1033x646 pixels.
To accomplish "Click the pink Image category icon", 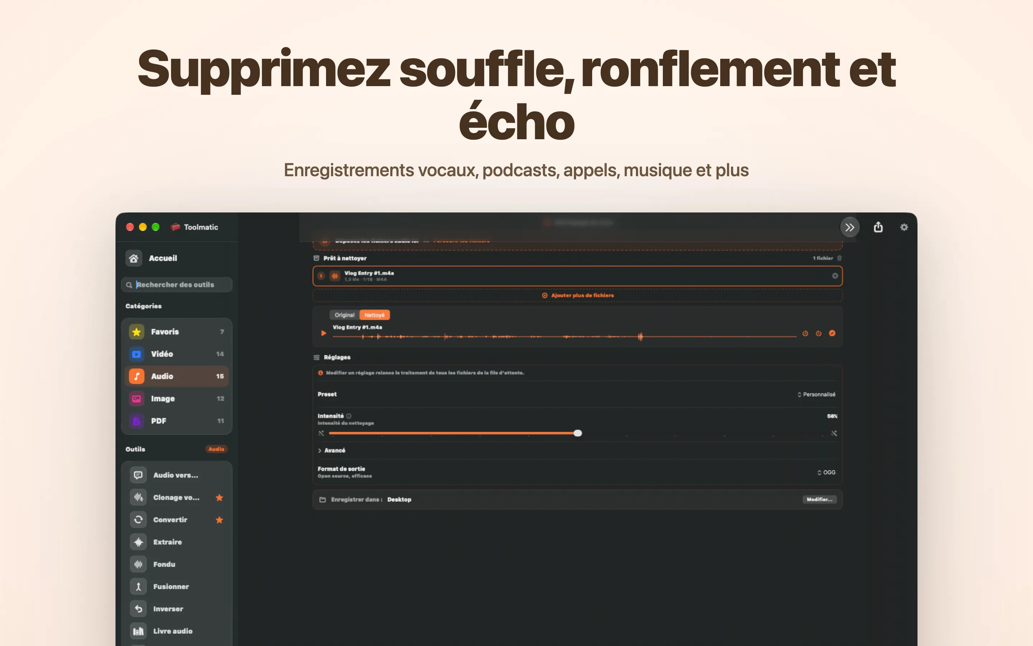I will [137, 398].
